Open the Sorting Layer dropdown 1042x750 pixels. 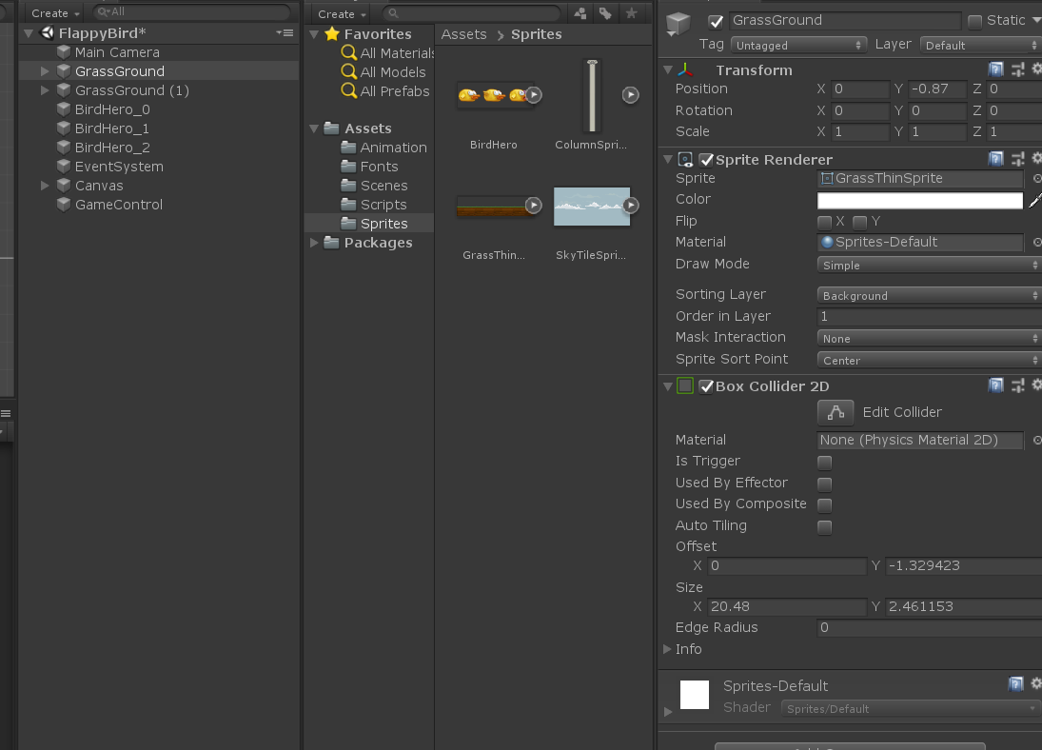[x=928, y=295]
